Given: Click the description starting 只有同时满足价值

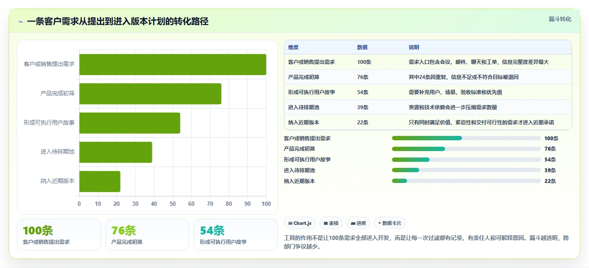Looking at the screenshot, I should (481, 123).
